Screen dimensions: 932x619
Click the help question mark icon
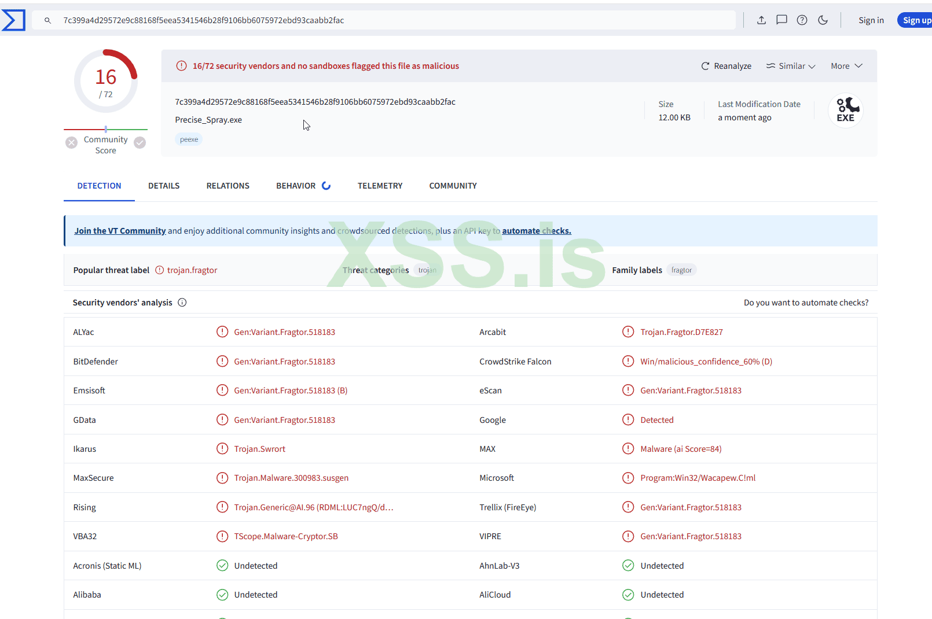[x=802, y=20]
